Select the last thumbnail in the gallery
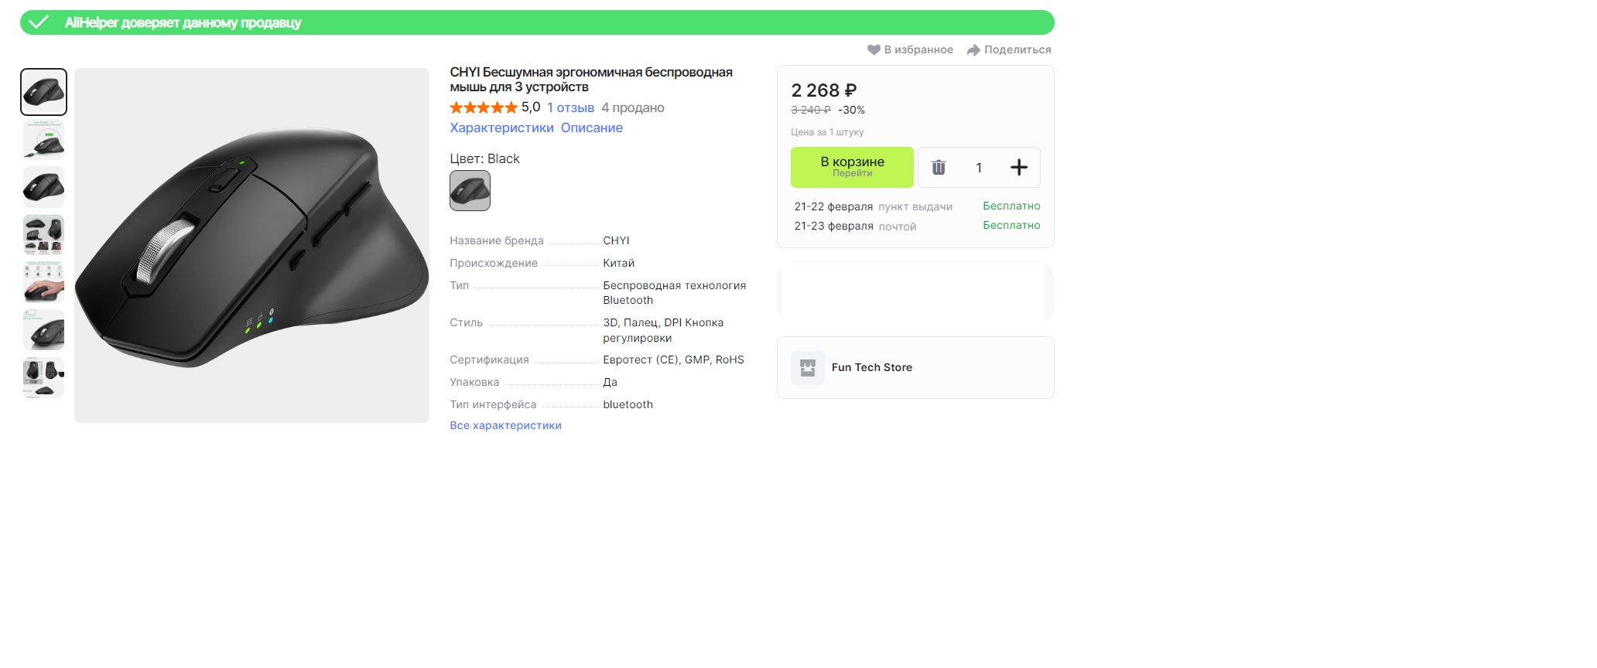The image size is (1597, 668). 43,377
